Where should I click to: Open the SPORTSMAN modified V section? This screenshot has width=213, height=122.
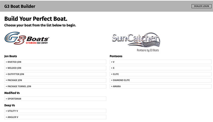click(x=55, y=99)
